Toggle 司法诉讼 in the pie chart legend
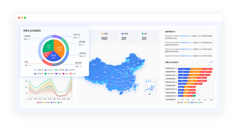 [x=49, y=70]
